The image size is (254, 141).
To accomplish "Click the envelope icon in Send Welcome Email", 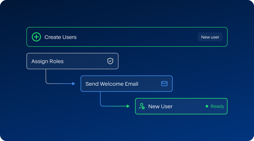I will tap(164, 83).
